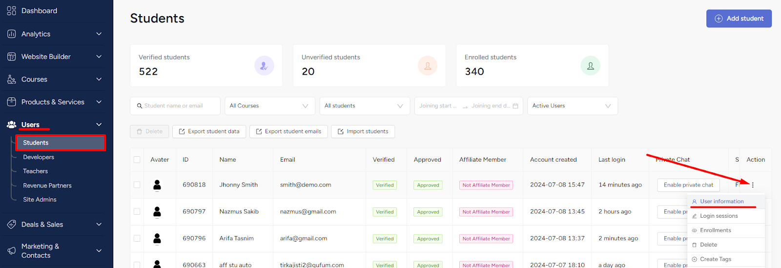Viewport: 781px width, 268px height.
Task: Click Import students button
Action: click(x=363, y=132)
